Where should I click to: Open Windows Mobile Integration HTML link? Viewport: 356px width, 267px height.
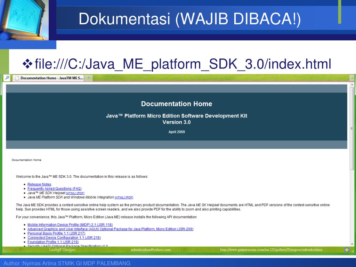tap(120, 197)
